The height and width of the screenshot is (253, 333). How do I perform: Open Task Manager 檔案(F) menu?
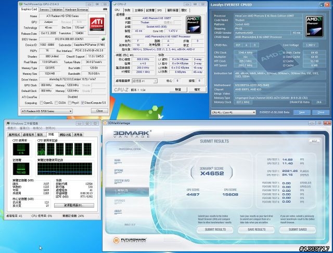12,128
